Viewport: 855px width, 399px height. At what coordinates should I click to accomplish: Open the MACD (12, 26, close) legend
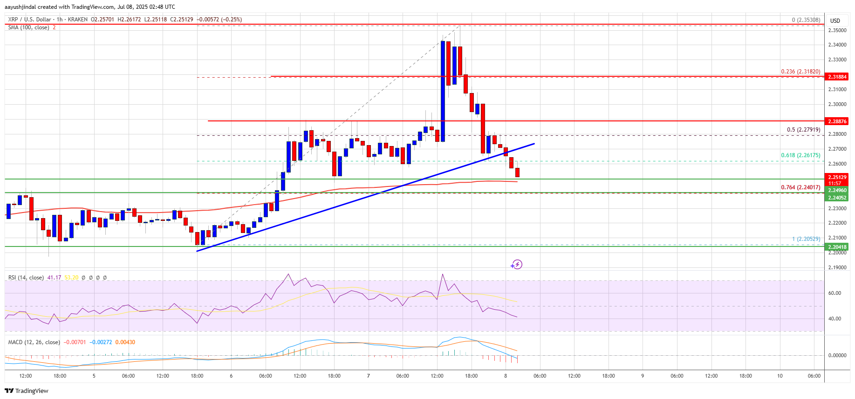34,342
